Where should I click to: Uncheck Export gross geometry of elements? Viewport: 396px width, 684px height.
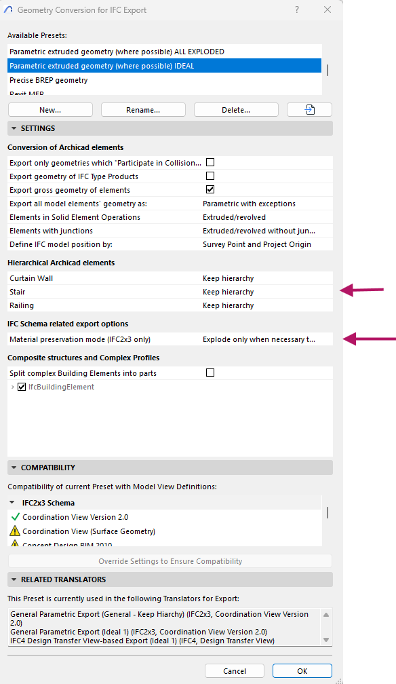point(210,189)
